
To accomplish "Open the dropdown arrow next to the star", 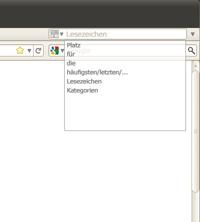I will [x=29, y=50].
